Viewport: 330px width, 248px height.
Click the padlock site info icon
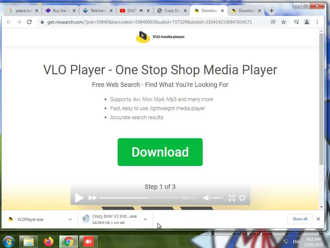click(x=42, y=22)
